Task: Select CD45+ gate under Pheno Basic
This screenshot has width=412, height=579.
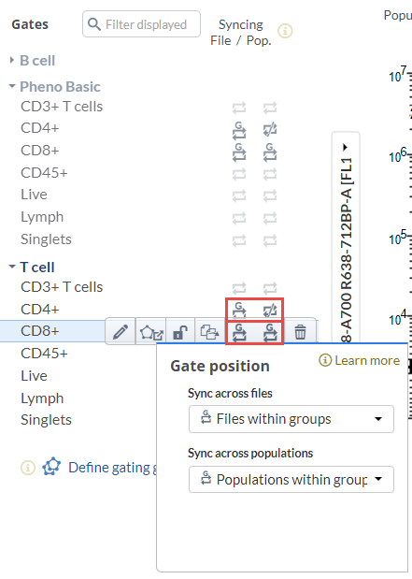Action: [44, 173]
